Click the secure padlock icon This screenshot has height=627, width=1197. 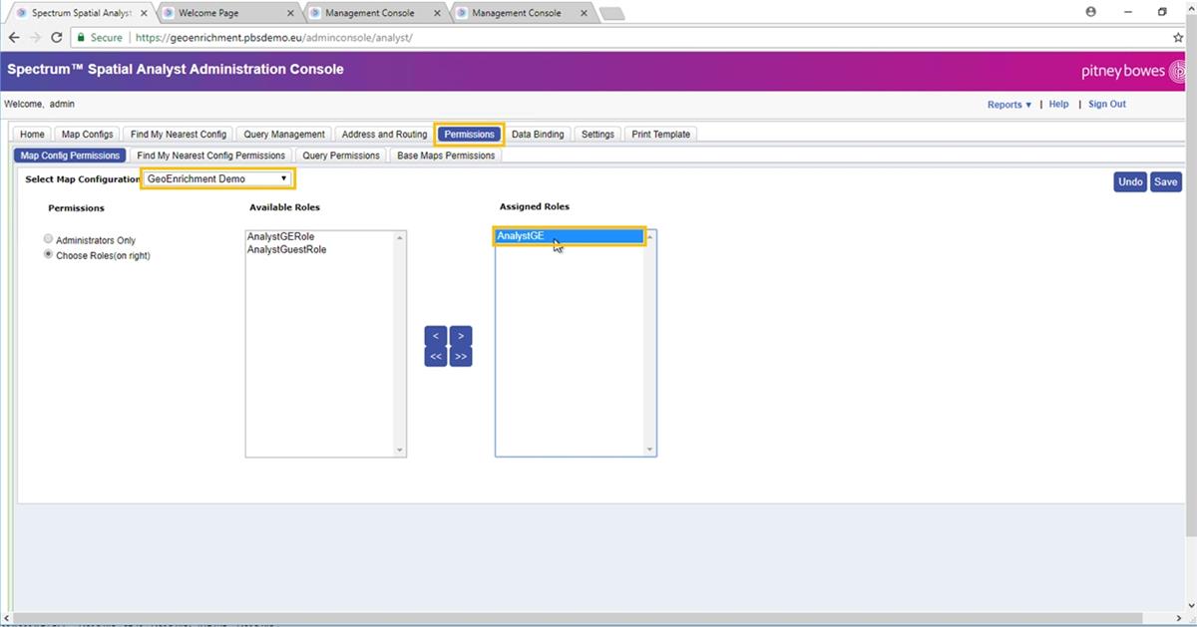click(x=82, y=37)
